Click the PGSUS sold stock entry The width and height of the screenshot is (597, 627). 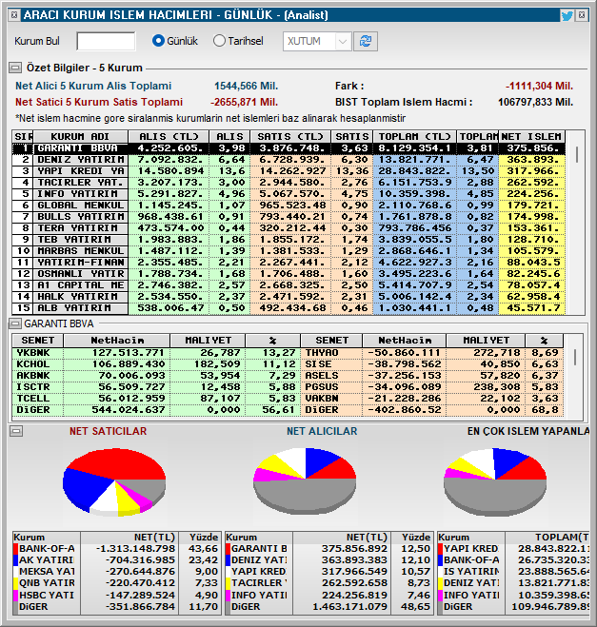431,387
